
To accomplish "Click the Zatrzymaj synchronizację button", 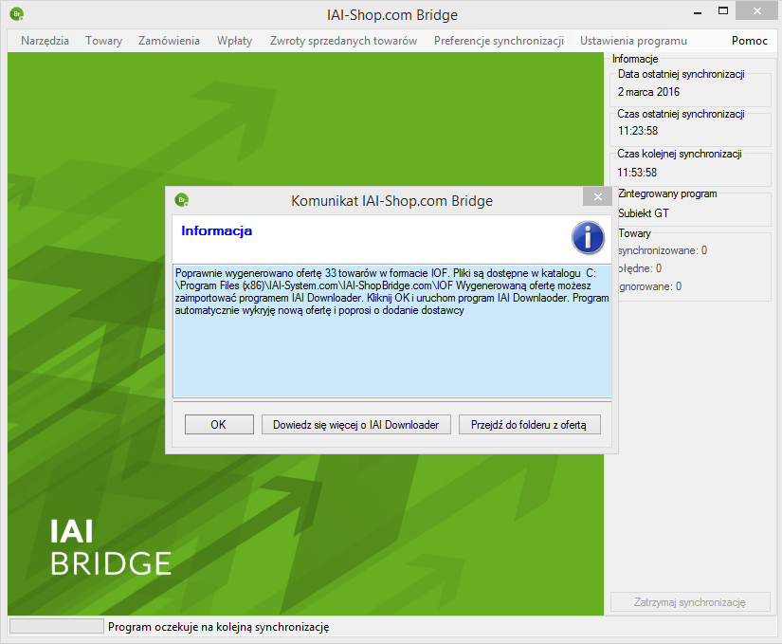I will pyautogui.click(x=677, y=602).
